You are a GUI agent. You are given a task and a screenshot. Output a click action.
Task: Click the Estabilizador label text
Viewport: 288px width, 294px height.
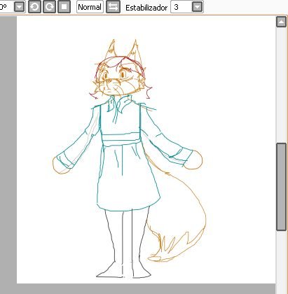coord(146,8)
